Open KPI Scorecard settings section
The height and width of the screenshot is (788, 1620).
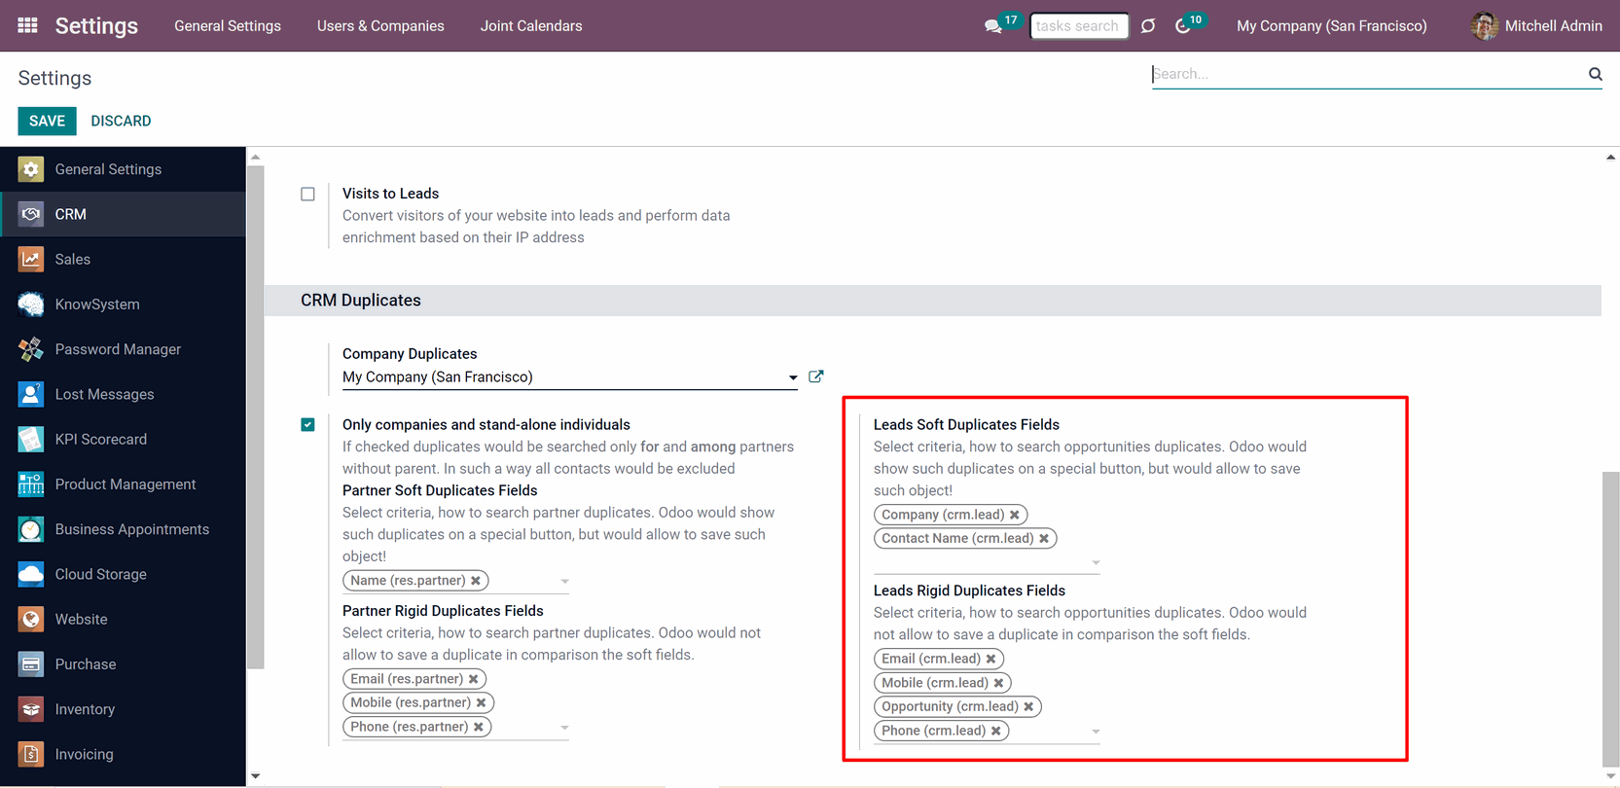pos(123,439)
